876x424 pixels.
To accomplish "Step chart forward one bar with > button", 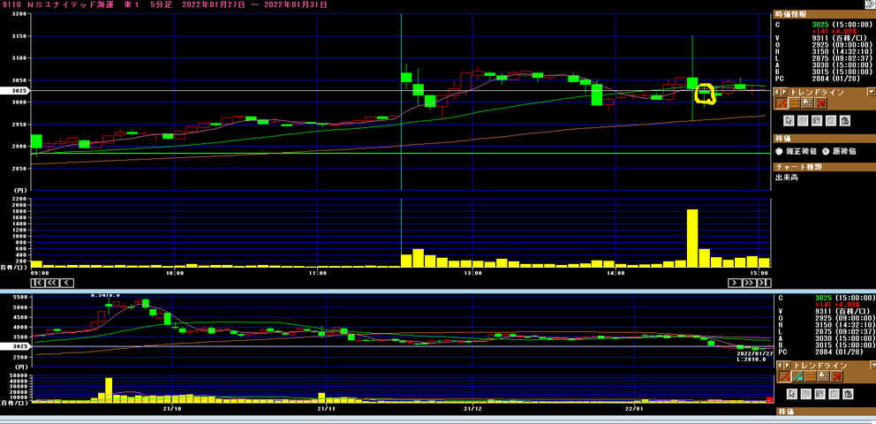I will tap(735, 283).
